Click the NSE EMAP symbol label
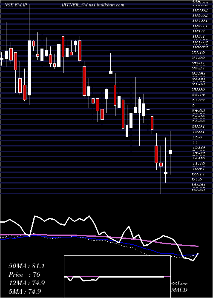 coord(15,5)
